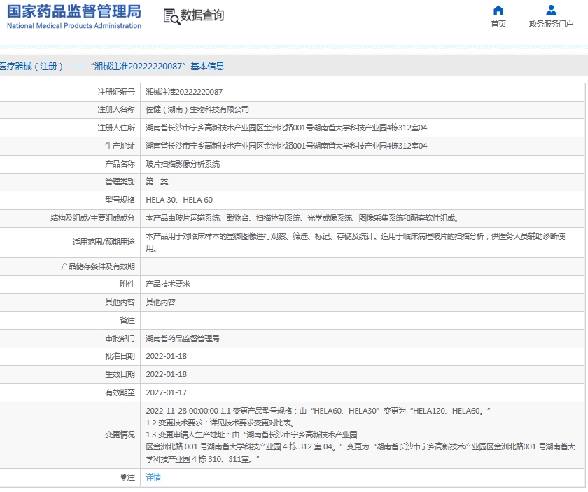
Task: Click the 型号规格 label
Action: (x=120, y=200)
